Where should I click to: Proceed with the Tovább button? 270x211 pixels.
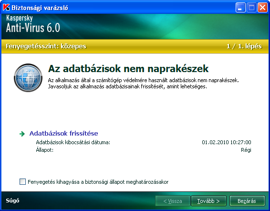point(208,201)
